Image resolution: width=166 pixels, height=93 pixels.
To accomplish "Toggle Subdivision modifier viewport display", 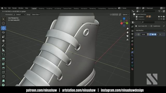I will point(153,34).
